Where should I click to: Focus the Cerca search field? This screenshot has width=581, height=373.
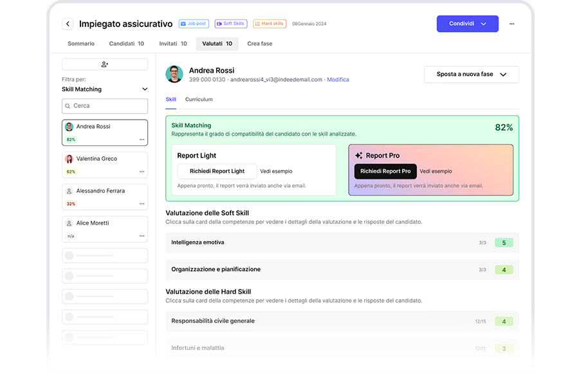click(105, 106)
